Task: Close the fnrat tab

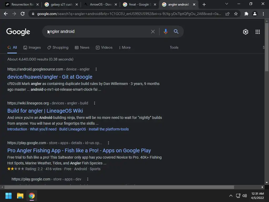Action: click(155, 5)
